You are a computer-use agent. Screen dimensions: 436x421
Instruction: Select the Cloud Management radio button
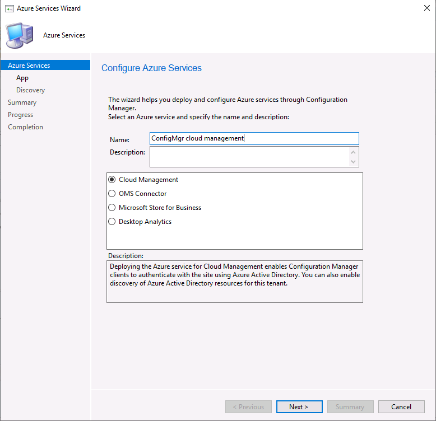click(112, 180)
